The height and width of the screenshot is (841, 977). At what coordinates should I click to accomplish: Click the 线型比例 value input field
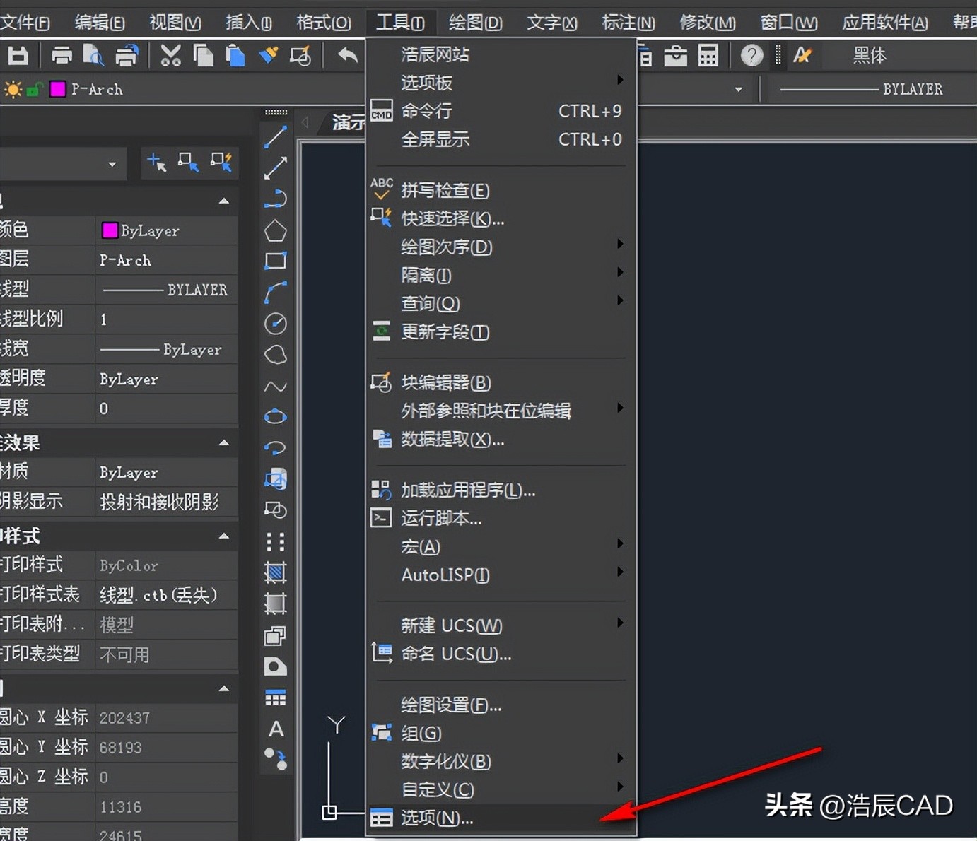(x=163, y=319)
